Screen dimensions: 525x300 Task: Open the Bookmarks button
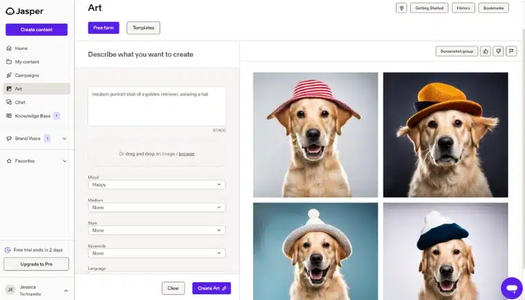pyautogui.click(x=493, y=8)
